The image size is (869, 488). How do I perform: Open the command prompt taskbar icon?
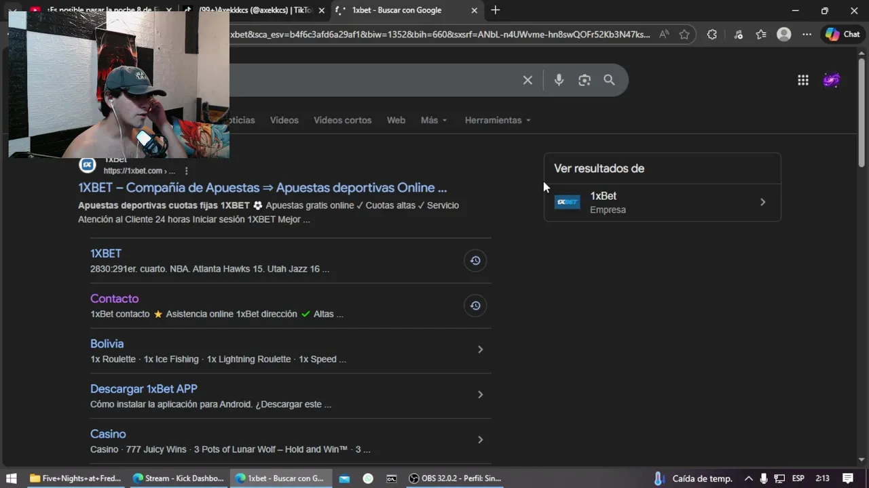pos(392,478)
